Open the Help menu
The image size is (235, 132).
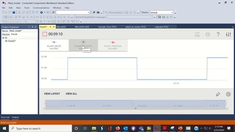[67, 8]
